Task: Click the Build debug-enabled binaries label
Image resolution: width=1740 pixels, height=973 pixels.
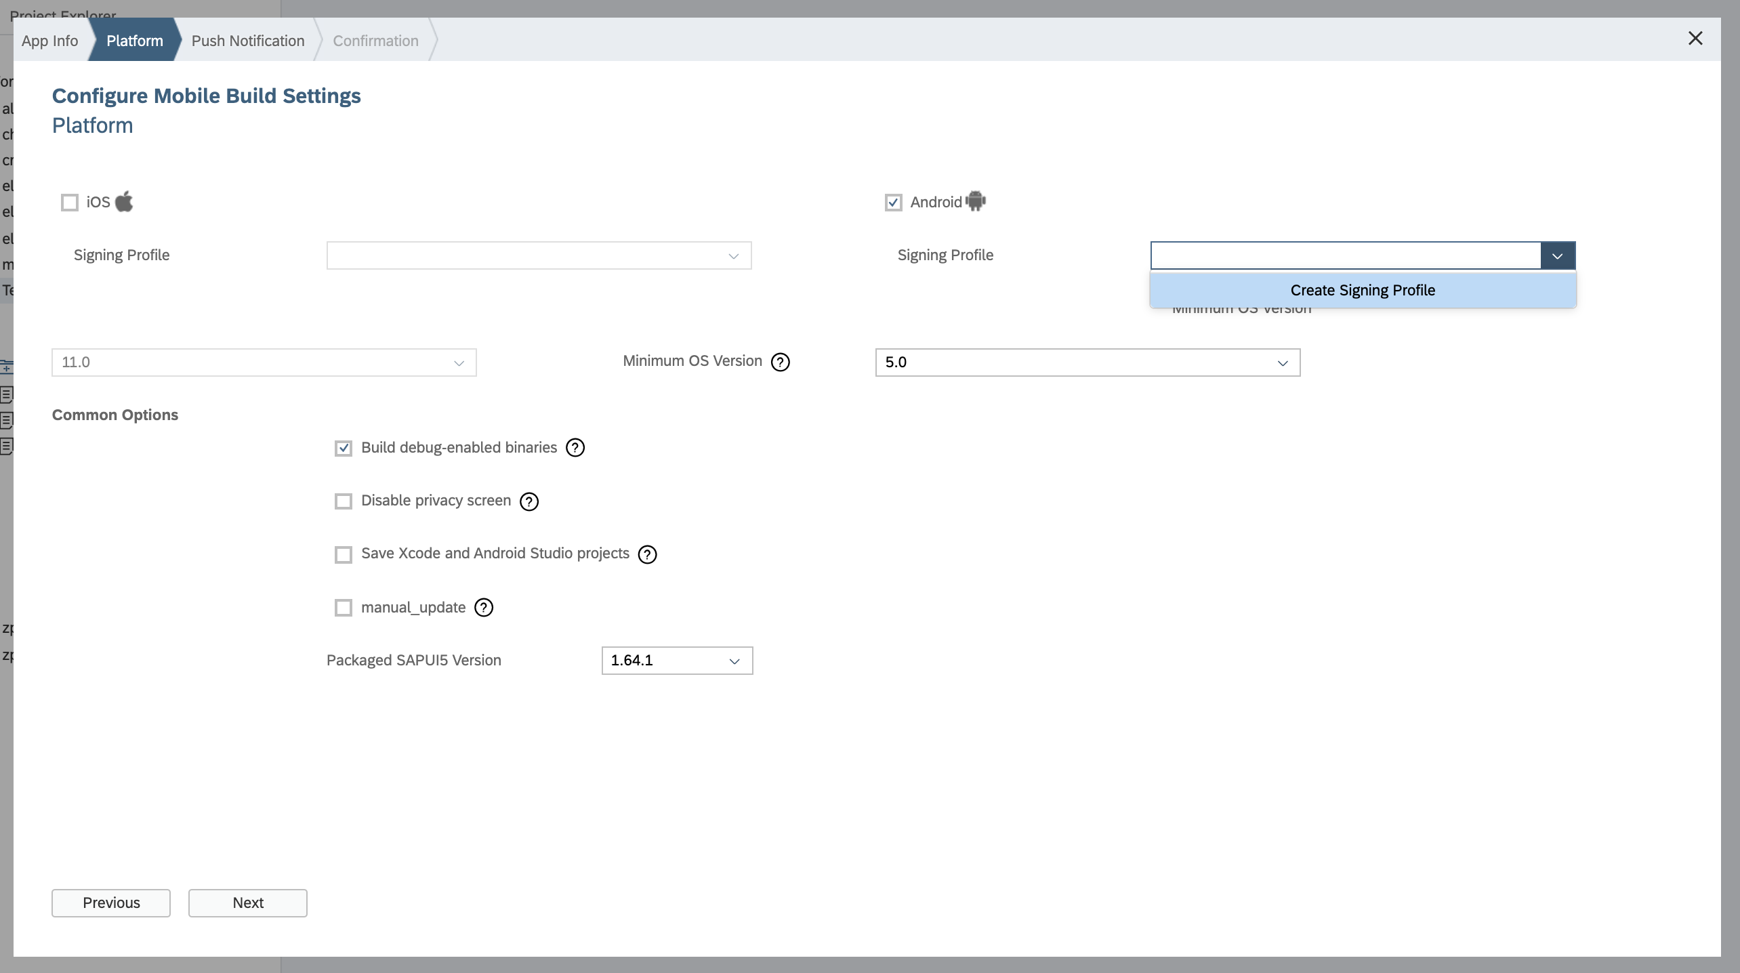Action: (459, 447)
